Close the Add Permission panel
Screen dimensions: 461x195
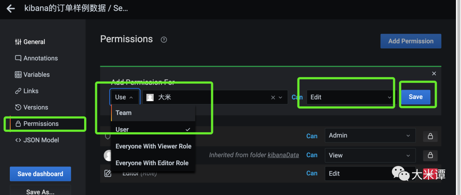click(434, 74)
